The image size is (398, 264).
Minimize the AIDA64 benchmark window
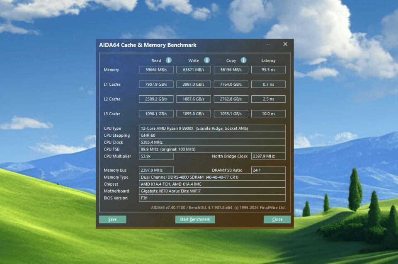(x=268, y=44)
